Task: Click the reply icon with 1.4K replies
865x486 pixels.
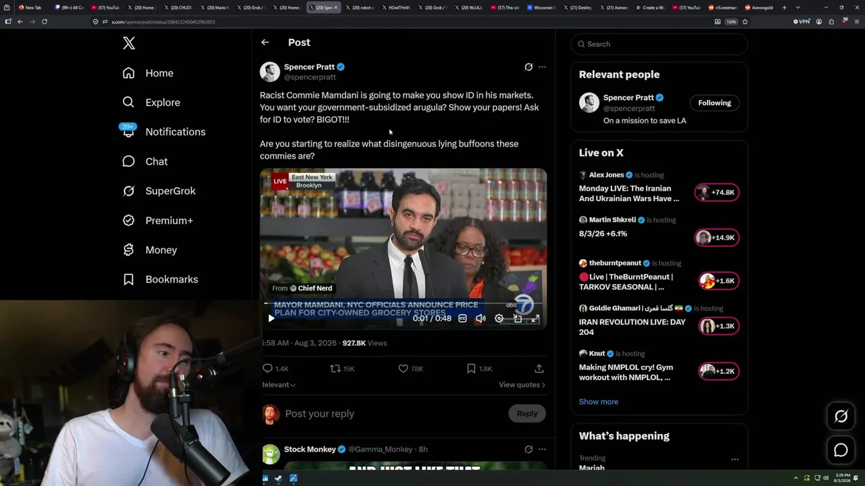Action: [x=268, y=369]
